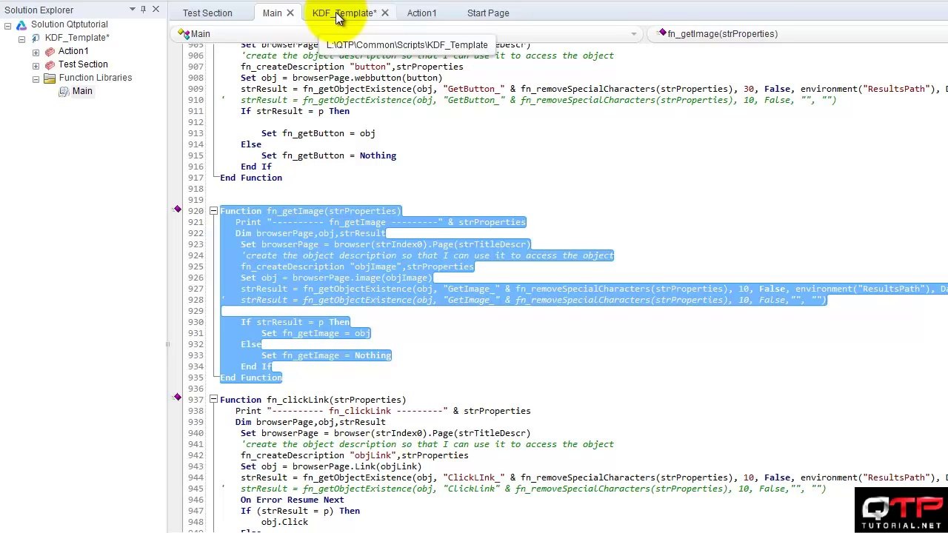Image resolution: width=948 pixels, height=533 pixels.
Task: Collapse the Function Libraries tree node
Action: tap(36, 78)
